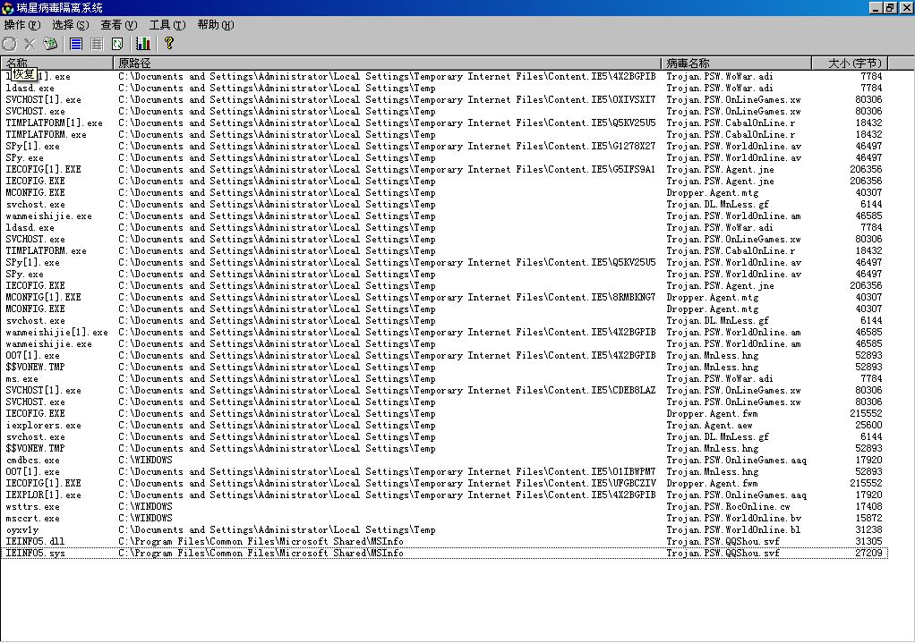Viewport: 915px width, 643px height.
Task: Open the 帮助(H) menu
Action: point(216,25)
